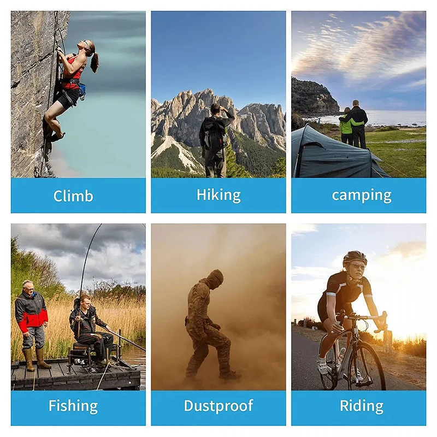Open the camping couple by tent photo
The image size is (437, 437).
tap(359, 95)
